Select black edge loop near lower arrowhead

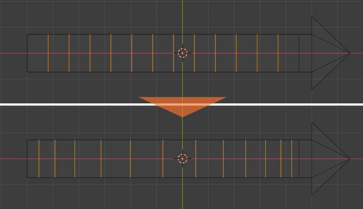pyautogui.click(x=299, y=159)
